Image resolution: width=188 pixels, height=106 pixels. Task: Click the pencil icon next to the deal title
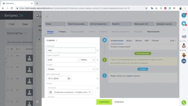(47, 16)
